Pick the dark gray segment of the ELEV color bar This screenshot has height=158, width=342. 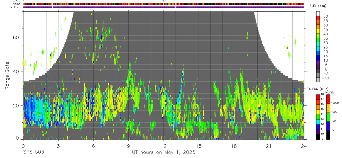318,71
